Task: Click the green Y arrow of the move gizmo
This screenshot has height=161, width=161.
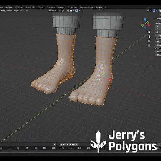Action: pyautogui.click(x=103, y=74)
